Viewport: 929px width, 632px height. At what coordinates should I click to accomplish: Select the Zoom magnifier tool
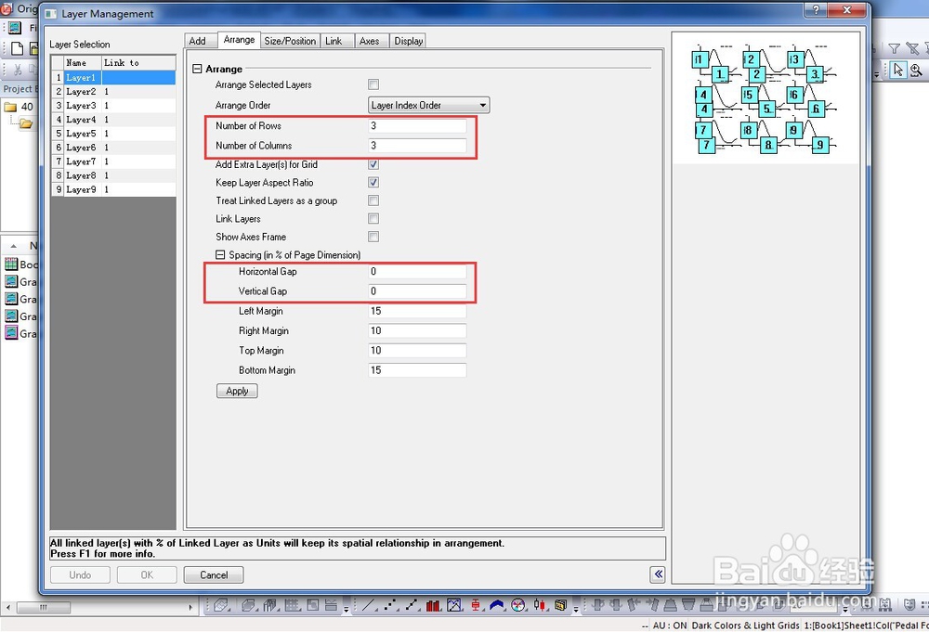pos(916,70)
